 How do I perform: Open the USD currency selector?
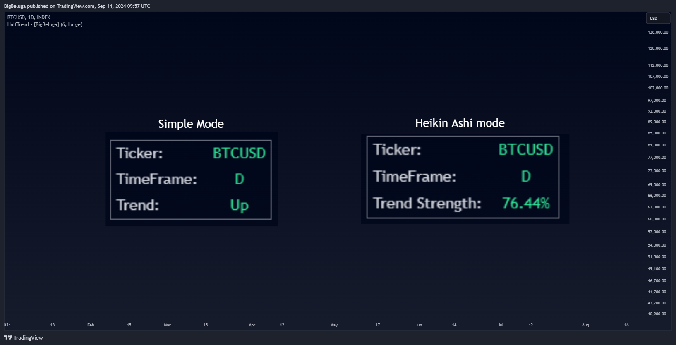pos(658,18)
